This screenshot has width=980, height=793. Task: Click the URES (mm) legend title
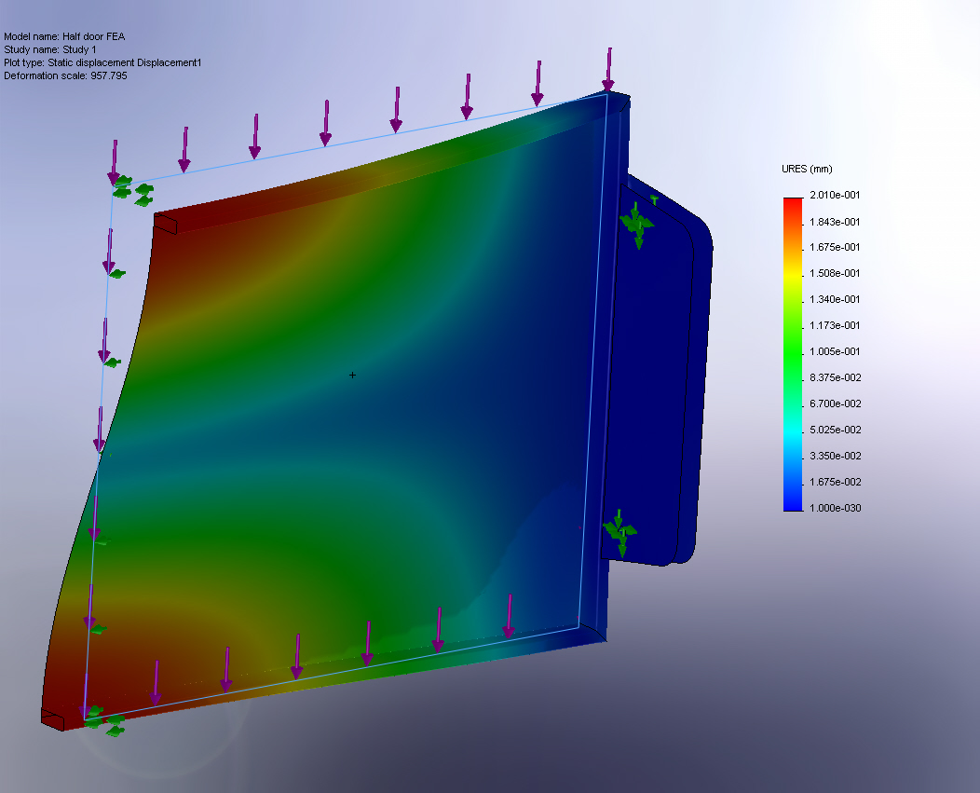click(x=807, y=169)
